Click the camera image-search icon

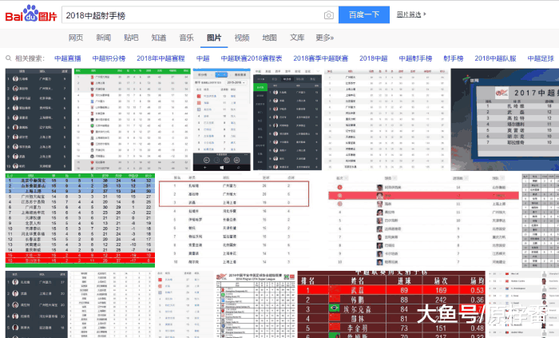click(x=328, y=15)
